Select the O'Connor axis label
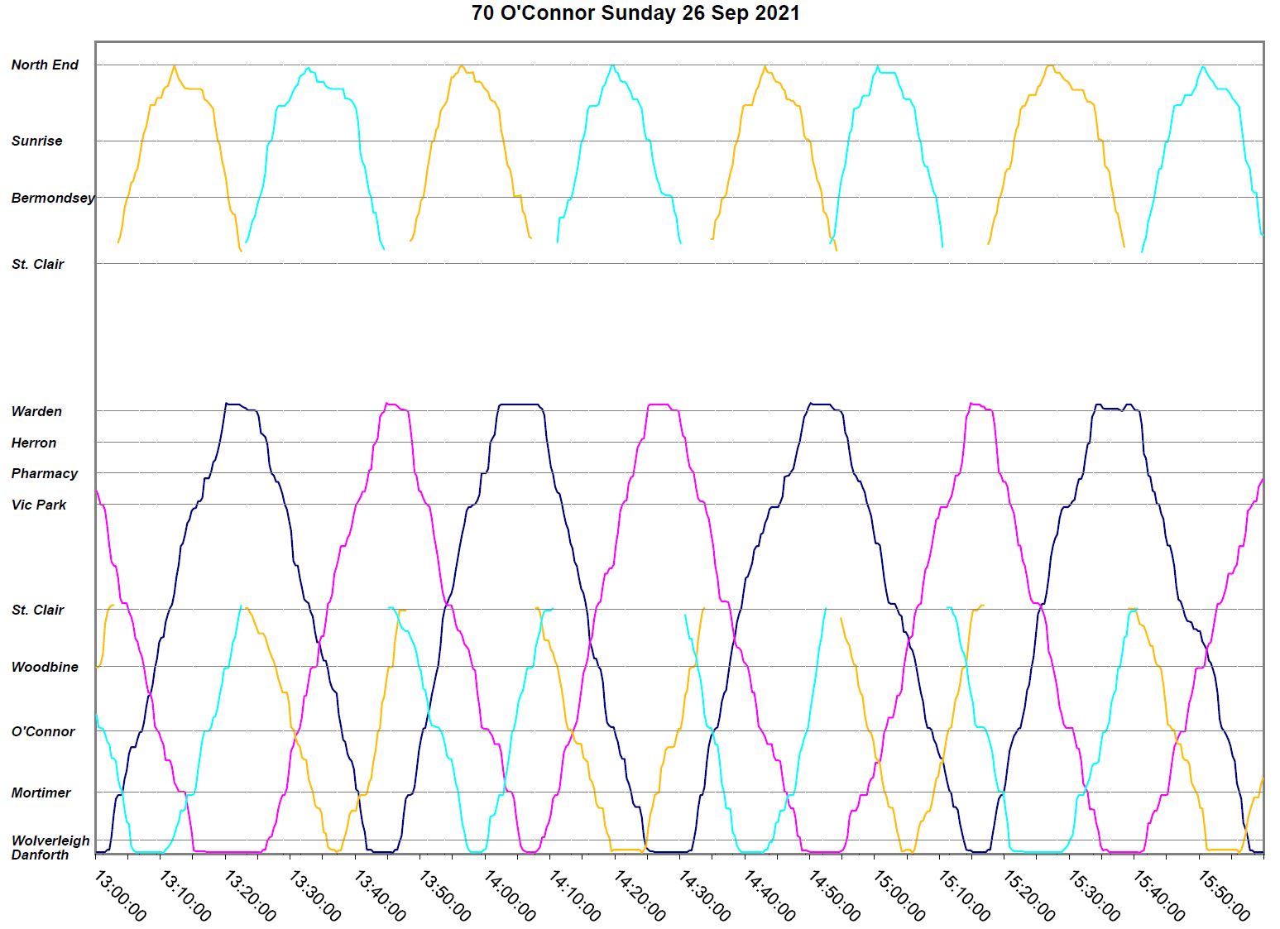The width and height of the screenshot is (1280, 929). pos(43,732)
